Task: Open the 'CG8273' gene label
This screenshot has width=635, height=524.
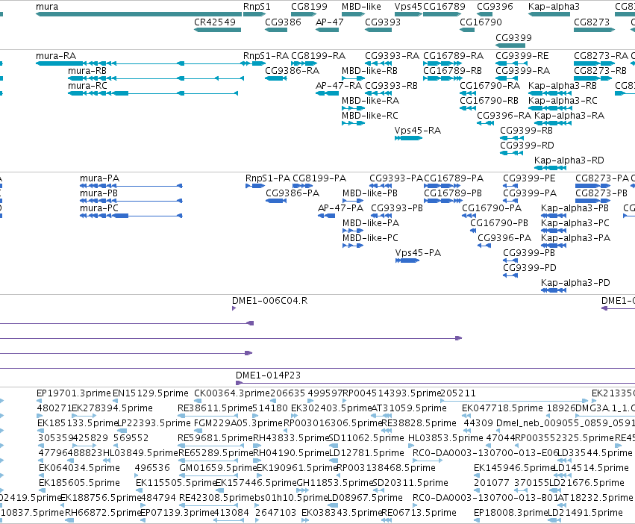Action: click(592, 22)
